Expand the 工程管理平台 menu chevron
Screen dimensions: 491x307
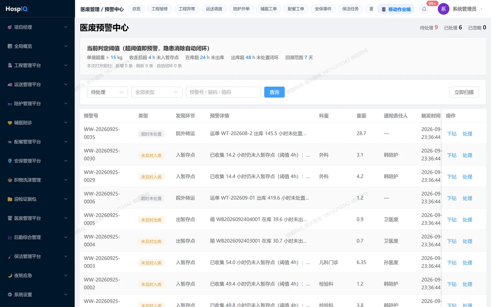pos(66,65)
